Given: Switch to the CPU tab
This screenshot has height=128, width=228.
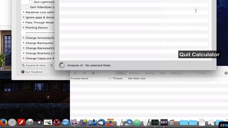Looking at the screenshot, I should 120,73.
